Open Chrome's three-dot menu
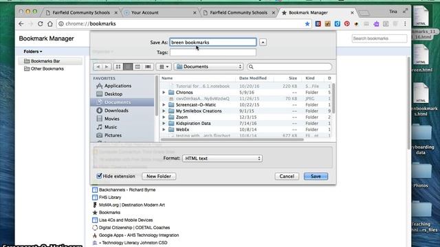This screenshot has width=440, height=247. (x=405, y=24)
